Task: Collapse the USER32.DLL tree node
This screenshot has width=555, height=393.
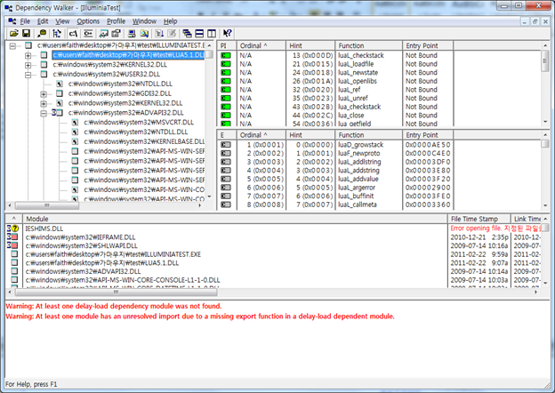Action: tap(28, 75)
